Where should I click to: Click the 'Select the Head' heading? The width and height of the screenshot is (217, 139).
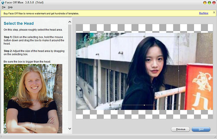point(19,24)
